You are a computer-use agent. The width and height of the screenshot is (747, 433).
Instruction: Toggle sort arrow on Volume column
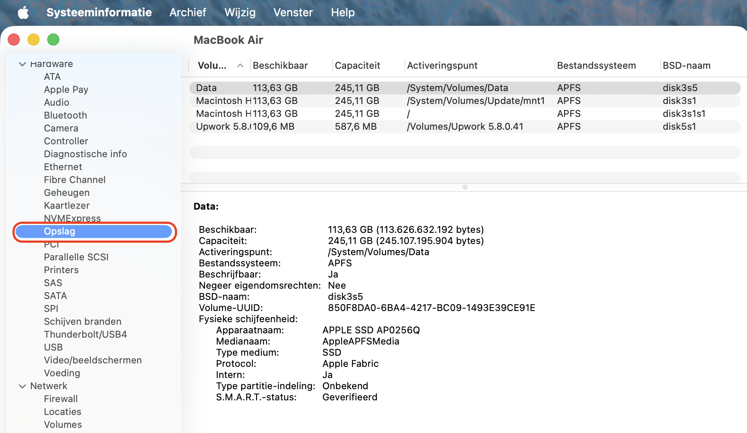coord(240,66)
